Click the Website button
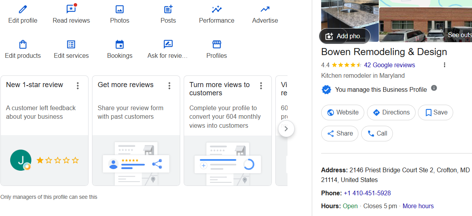This screenshot has width=472, height=216. click(343, 112)
